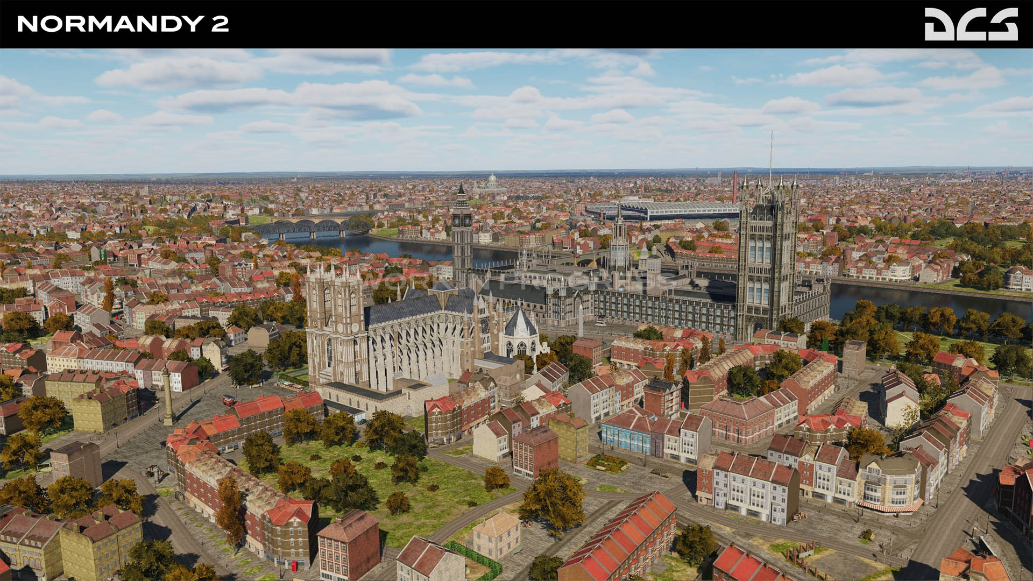The height and width of the screenshot is (581, 1033).
Task: Click the DCS logo in the header
Action: [x=971, y=24]
